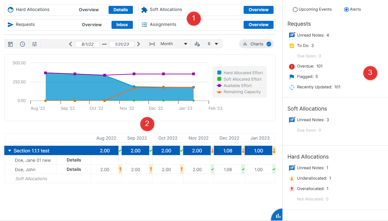The height and width of the screenshot is (221, 388).
Task: Collapse the Section 1.1.1 test row
Action: click(x=10, y=151)
